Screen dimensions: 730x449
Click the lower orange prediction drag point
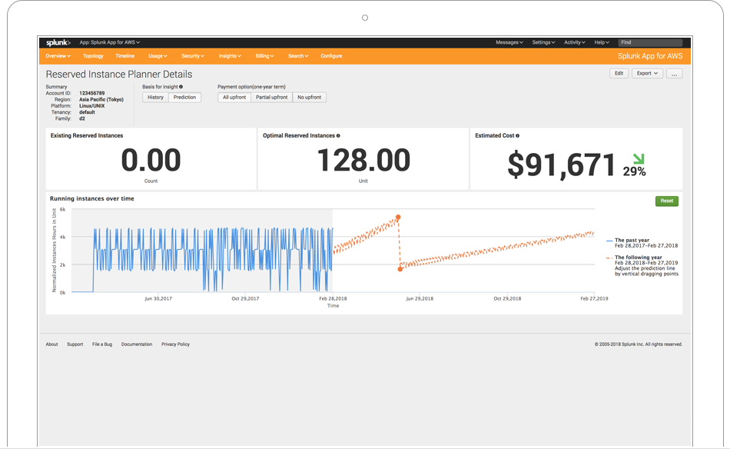tap(400, 269)
